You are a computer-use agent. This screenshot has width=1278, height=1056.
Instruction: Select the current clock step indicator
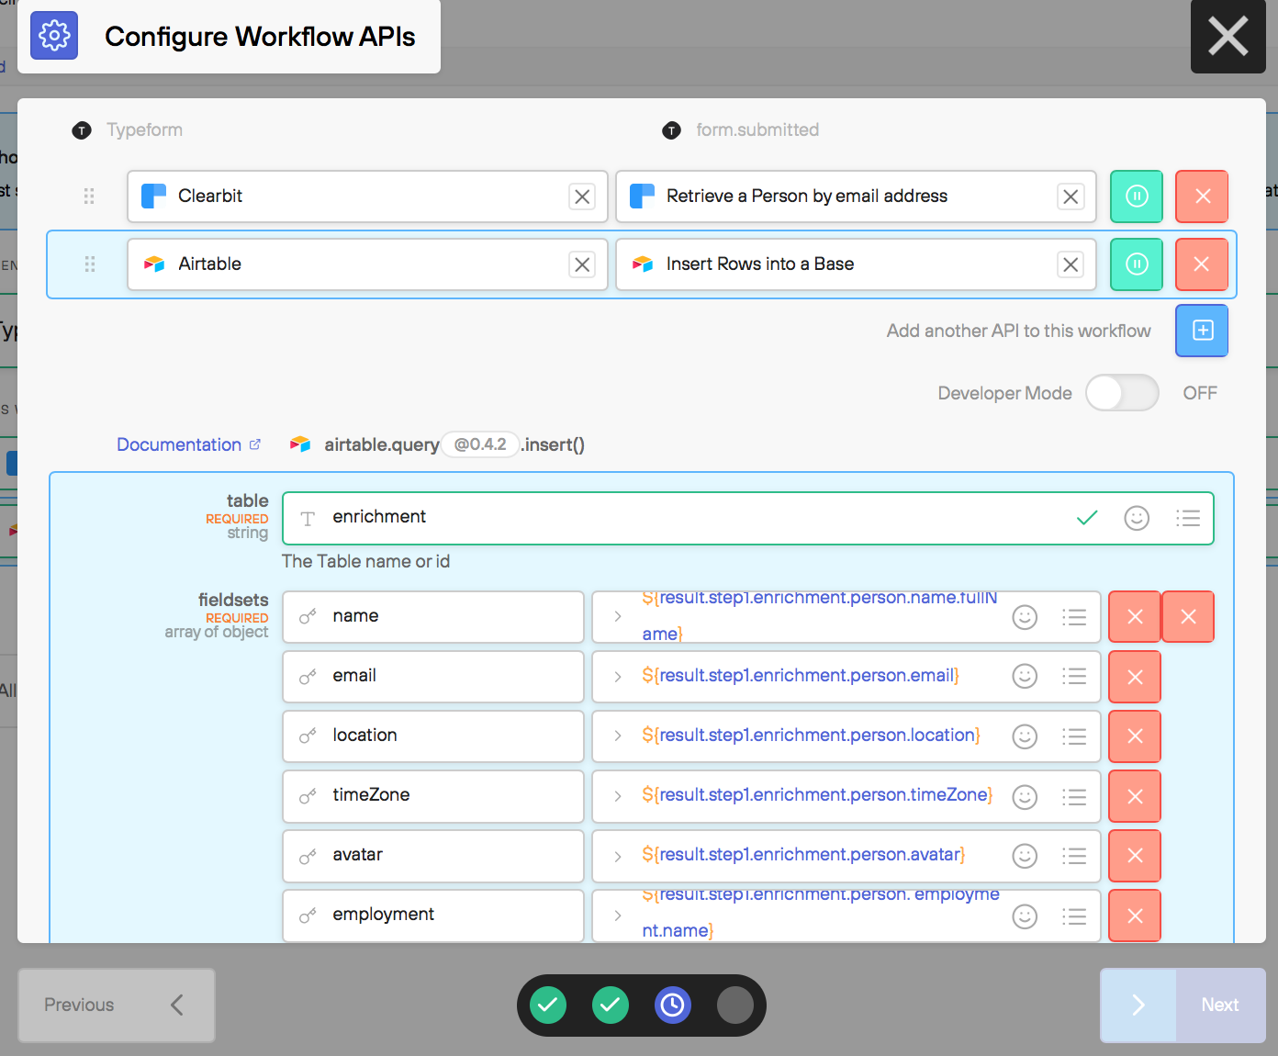tap(673, 1005)
